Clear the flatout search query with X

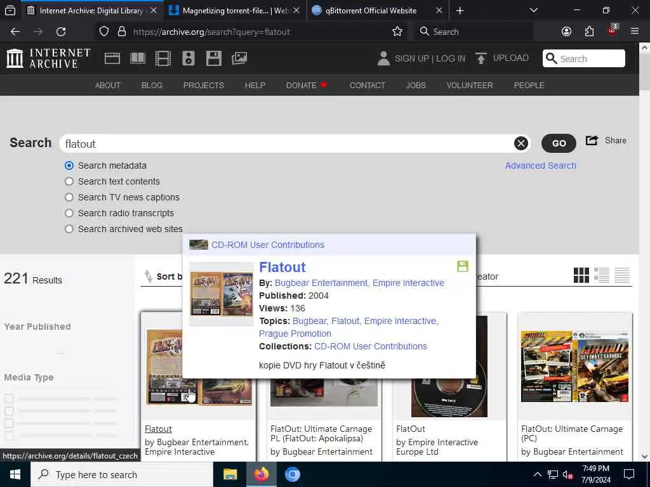[521, 143]
